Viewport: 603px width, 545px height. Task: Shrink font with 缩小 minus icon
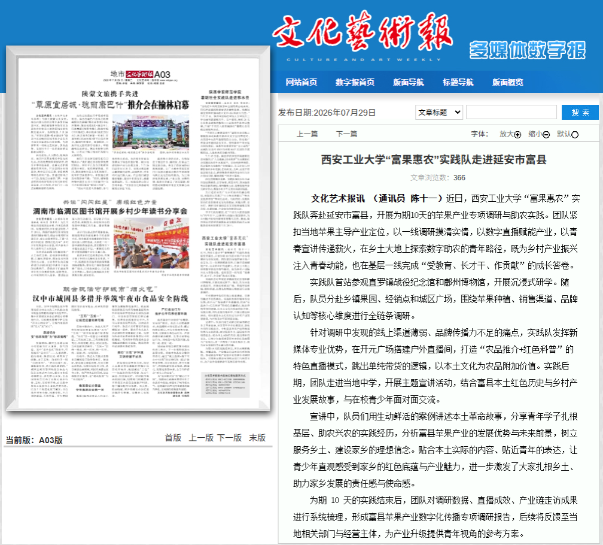[x=546, y=134]
